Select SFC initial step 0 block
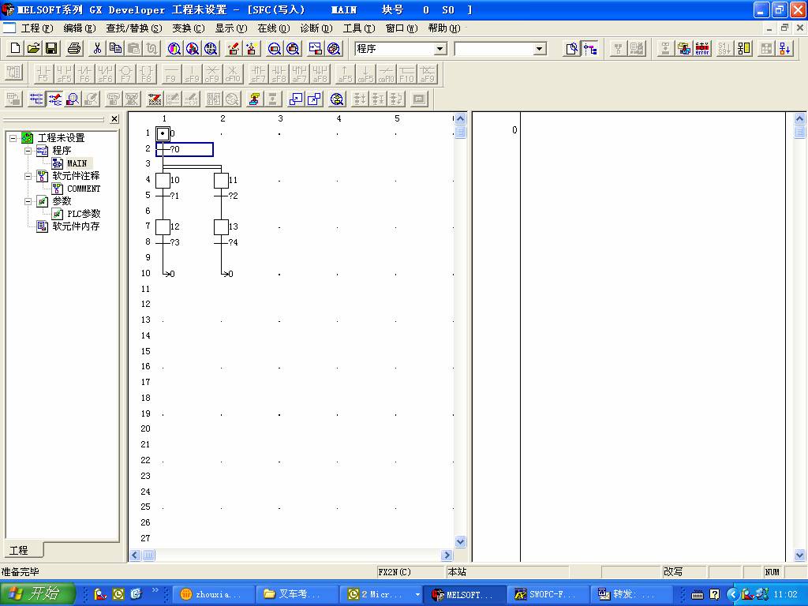Viewport: 808px width, 606px height. pos(163,133)
